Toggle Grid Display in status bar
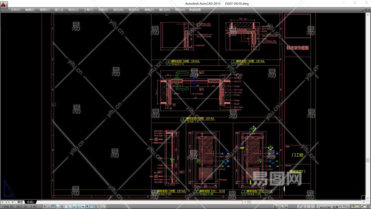 click(54, 207)
